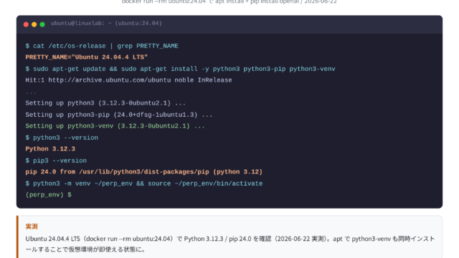Click the note text starting 'Ubuntu 24.04.4 LTS'
The image size is (459, 258).
(x=229, y=244)
